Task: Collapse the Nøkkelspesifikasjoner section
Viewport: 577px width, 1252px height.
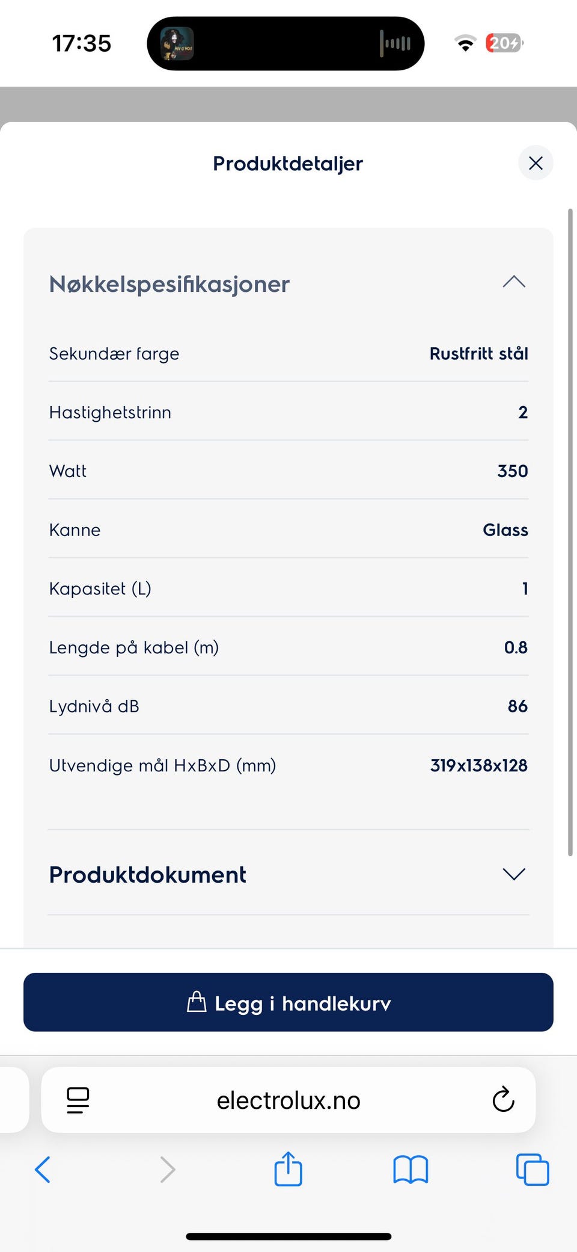Action: [513, 282]
